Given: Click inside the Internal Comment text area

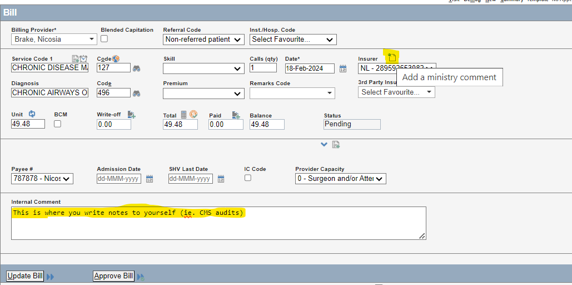Looking at the screenshot, I should (218, 225).
